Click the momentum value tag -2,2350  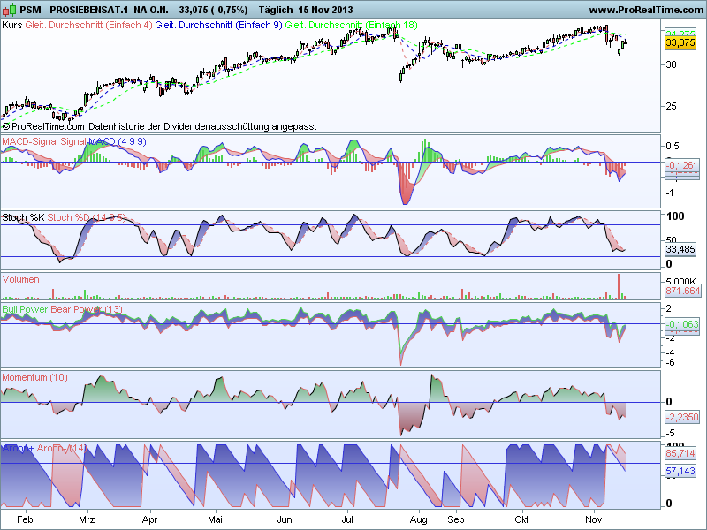[x=682, y=417]
